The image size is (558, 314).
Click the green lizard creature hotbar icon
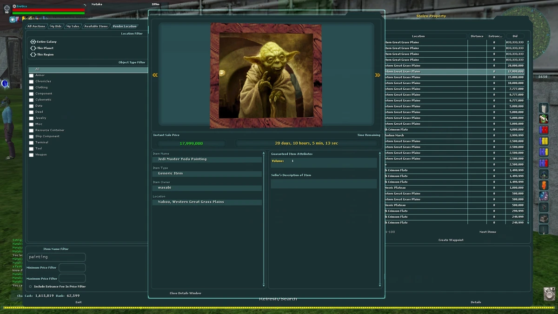[x=543, y=118]
